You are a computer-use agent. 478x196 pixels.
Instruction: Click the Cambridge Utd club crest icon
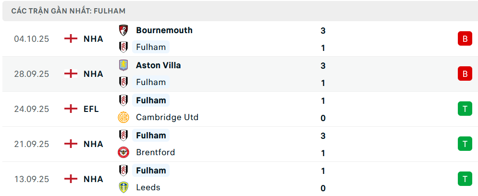(123, 117)
